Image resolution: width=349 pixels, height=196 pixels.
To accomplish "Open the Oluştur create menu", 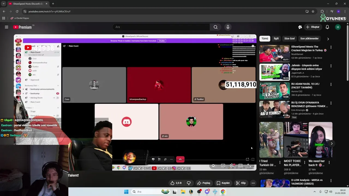I will click(312, 27).
